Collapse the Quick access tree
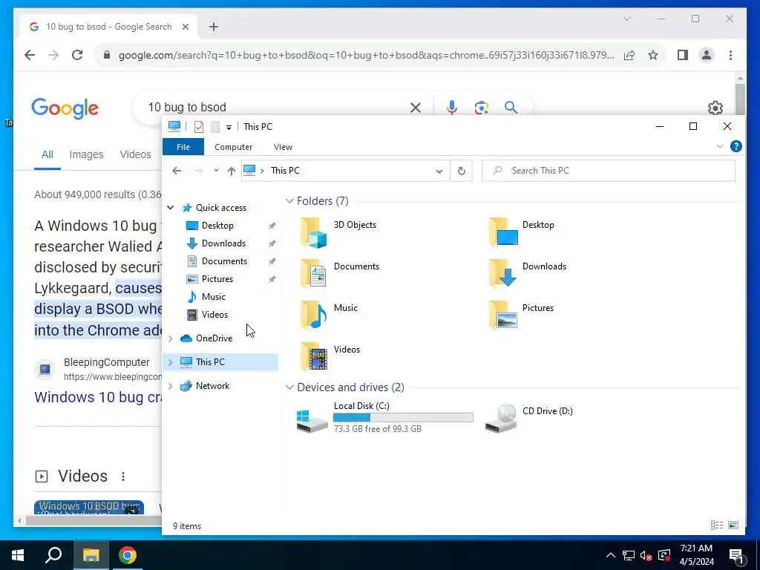Screen dimensions: 760x570 point(171,208)
